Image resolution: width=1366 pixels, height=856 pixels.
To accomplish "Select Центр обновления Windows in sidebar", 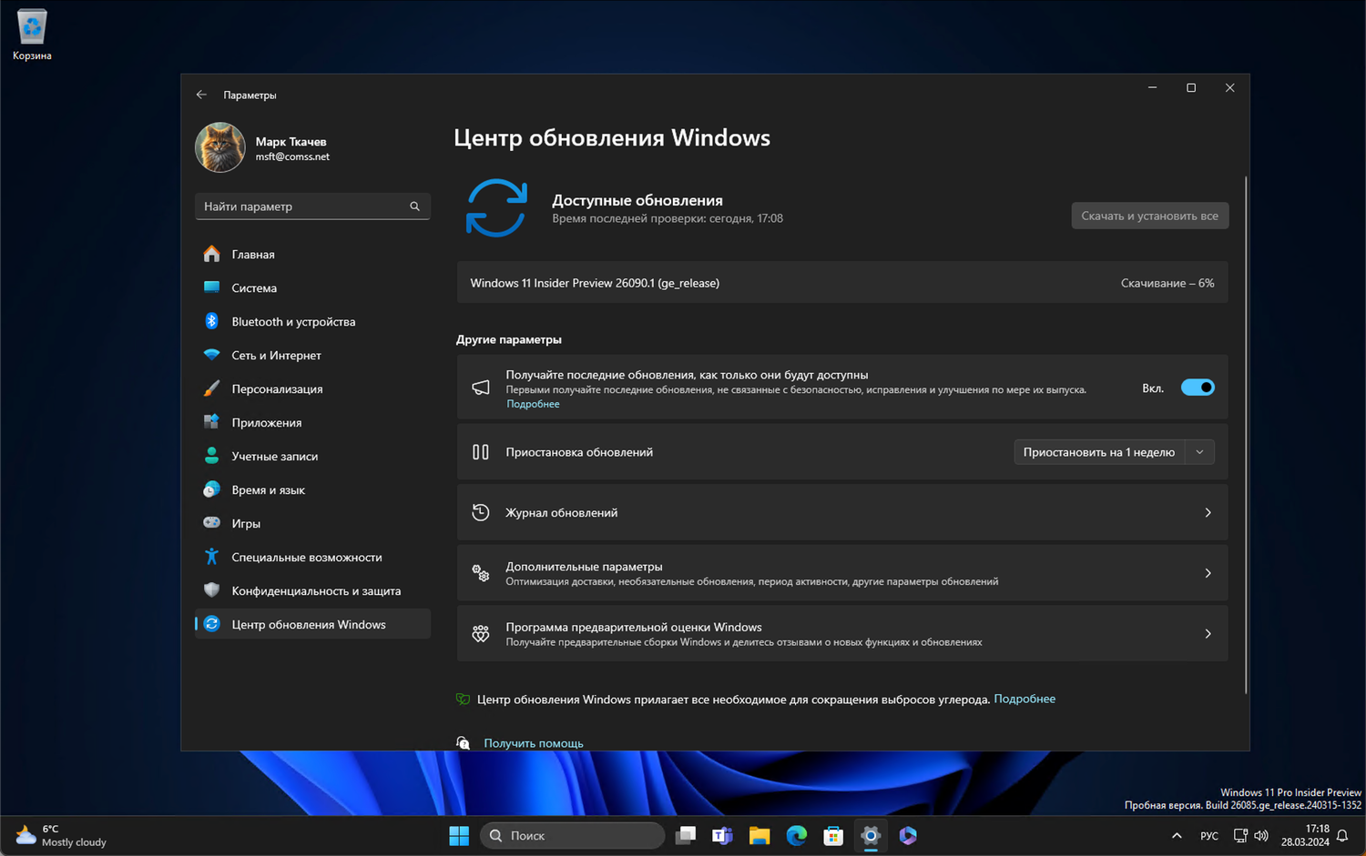I will tap(309, 623).
